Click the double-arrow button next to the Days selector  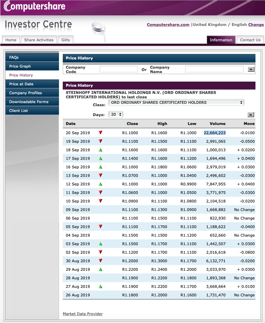tap(251, 114)
